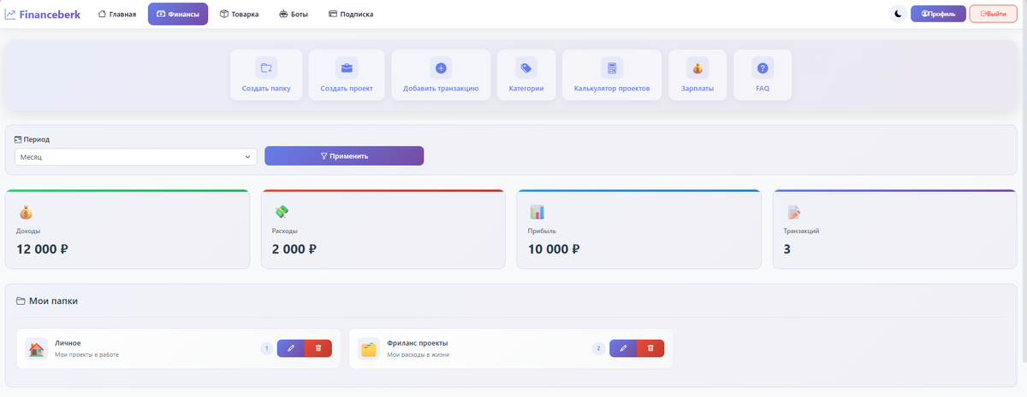Click the Личное folder title
The image size is (1027, 397).
(68, 342)
